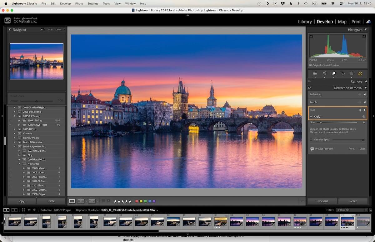This screenshot has width=375, height=242.
Task: Switch to grid view in filmstrip bar
Action: pos(23,210)
